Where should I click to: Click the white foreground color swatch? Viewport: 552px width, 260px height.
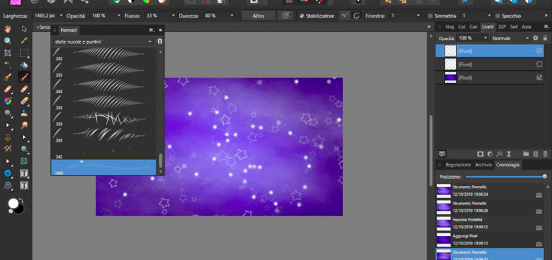pyautogui.click(x=14, y=204)
